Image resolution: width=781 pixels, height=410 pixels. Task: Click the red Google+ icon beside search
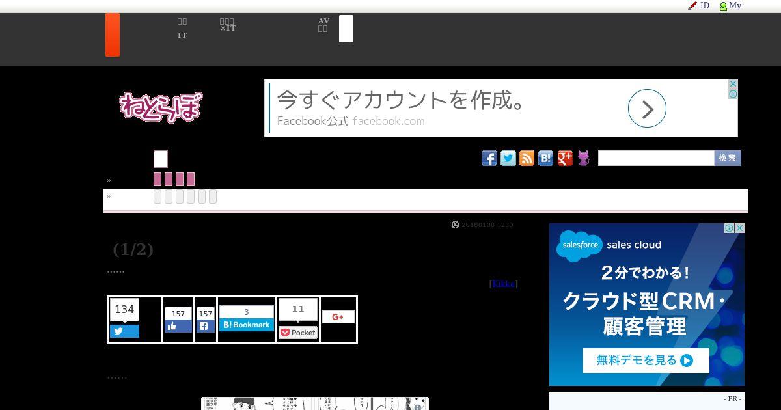click(x=565, y=158)
